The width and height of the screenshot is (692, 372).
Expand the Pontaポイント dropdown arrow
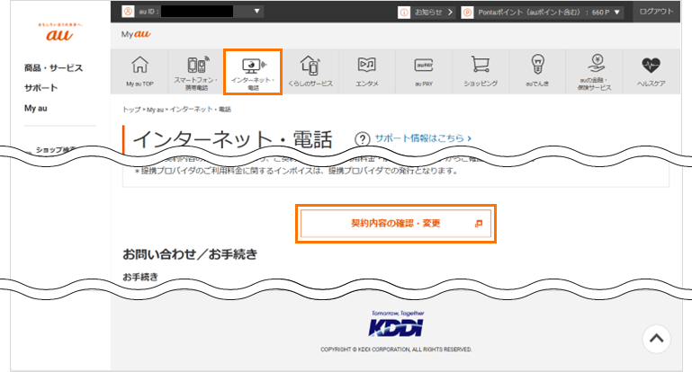(617, 13)
